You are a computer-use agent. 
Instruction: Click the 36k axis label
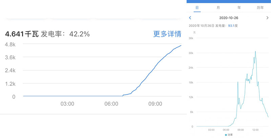(x=191, y=38)
